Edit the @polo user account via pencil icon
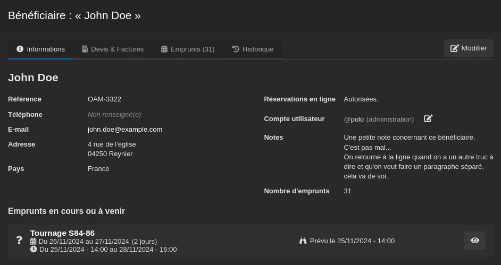This screenshot has width=501, height=265. click(428, 119)
